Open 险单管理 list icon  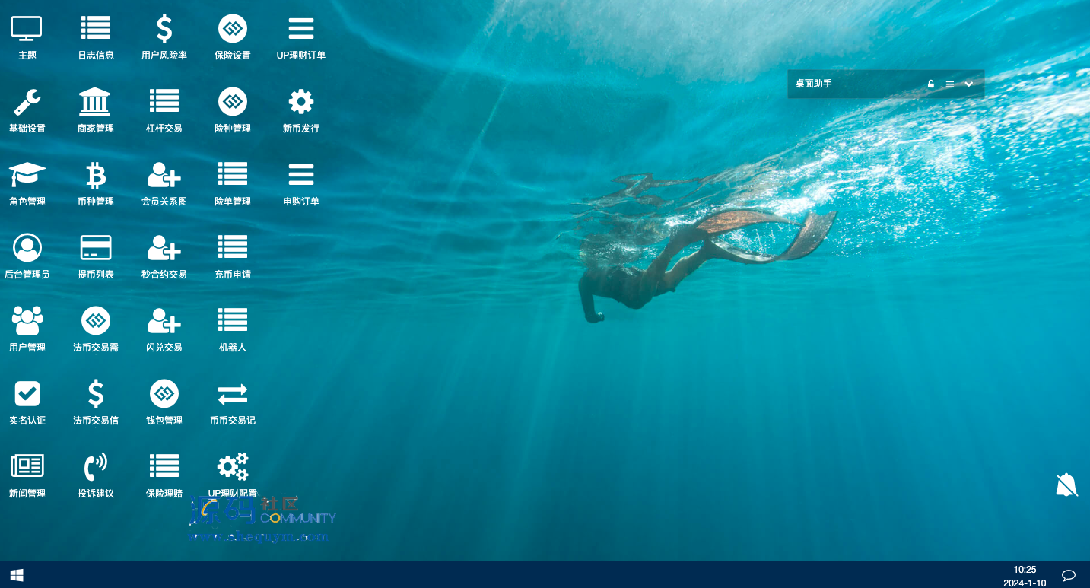click(233, 175)
